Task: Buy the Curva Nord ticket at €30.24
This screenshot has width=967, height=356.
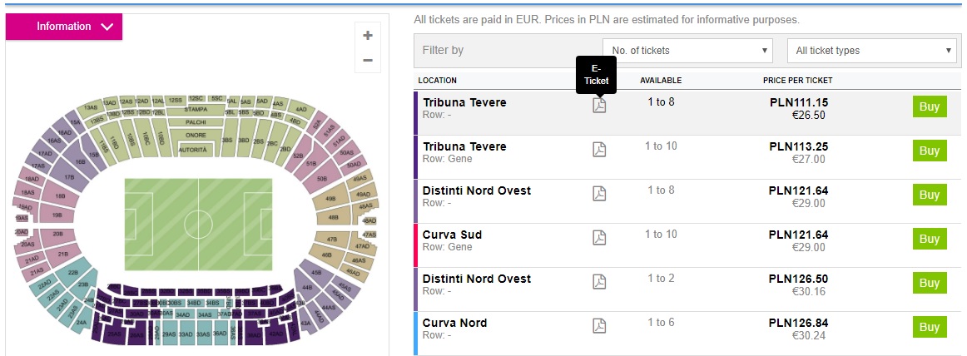Action: [930, 328]
